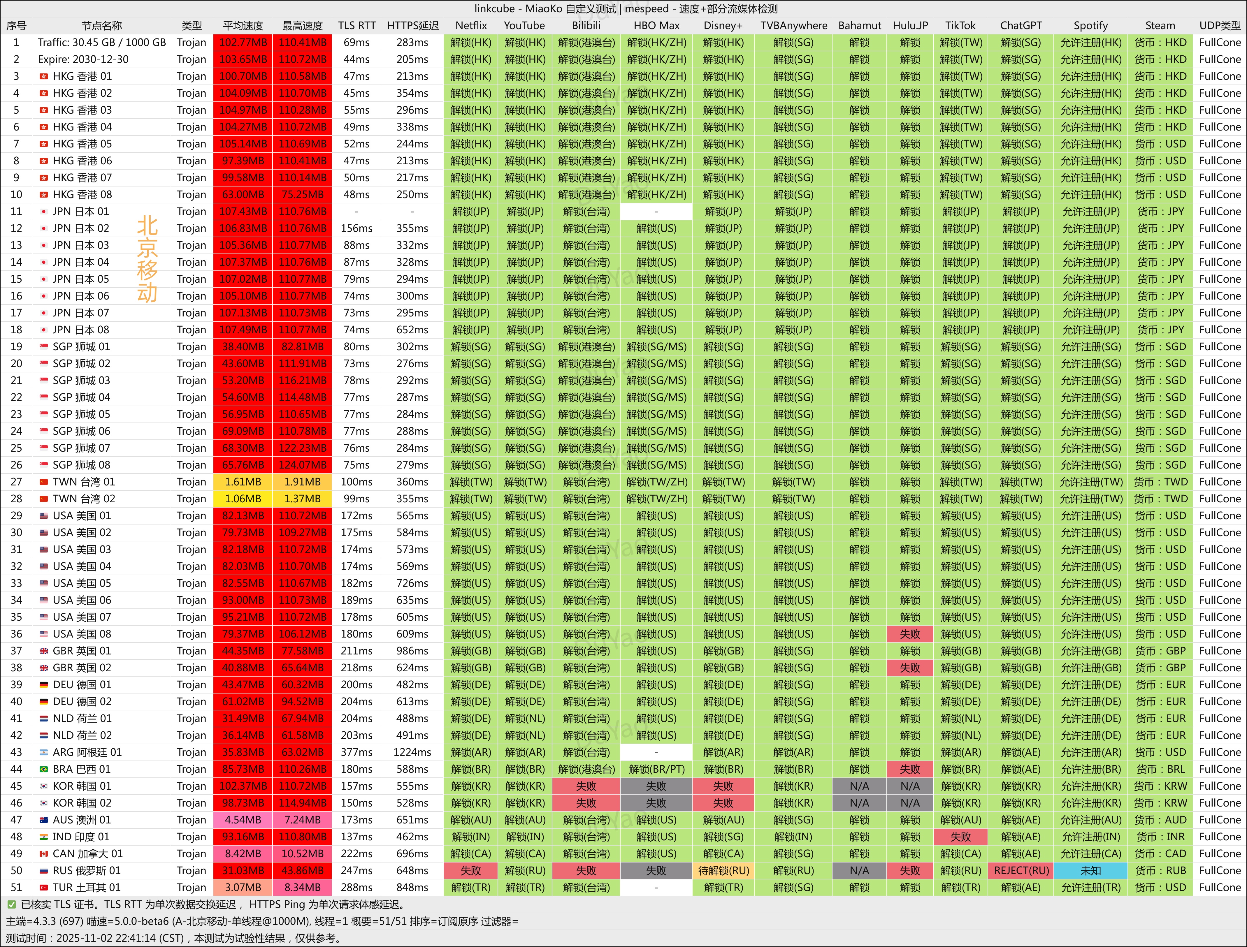Click the UK flag beside GBR 英国 01
The height and width of the screenshot is (947, 1247).
[x=43, y=651]
